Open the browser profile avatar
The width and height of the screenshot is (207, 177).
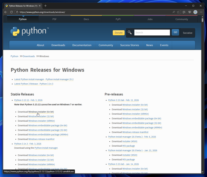(195, 12)
